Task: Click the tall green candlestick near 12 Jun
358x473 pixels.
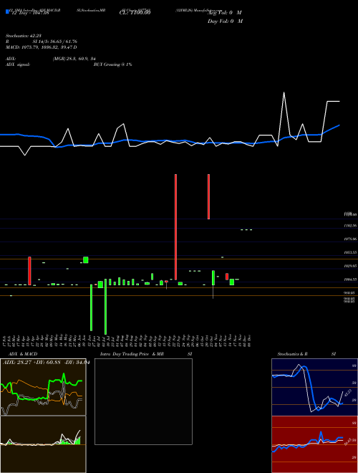Action: click(92, 307)
